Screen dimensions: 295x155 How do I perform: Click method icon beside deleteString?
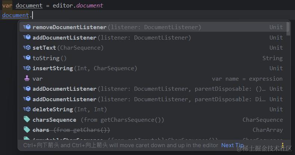tap(27, 109)
